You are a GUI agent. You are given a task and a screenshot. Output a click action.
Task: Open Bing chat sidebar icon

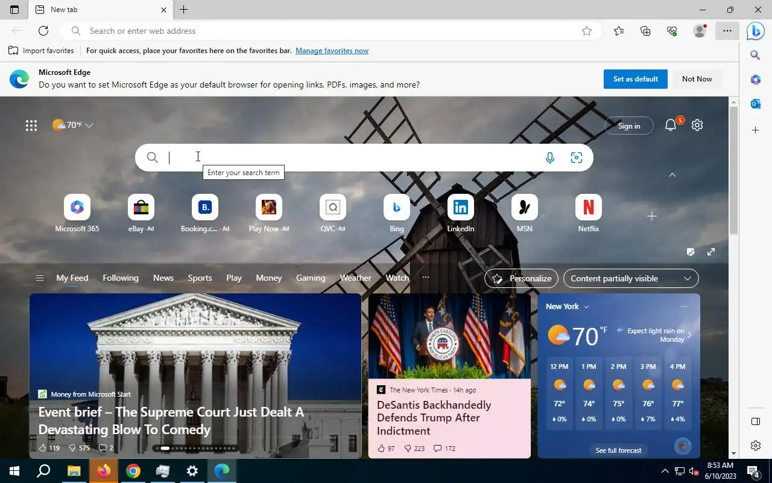pyautogui.click(x=755, y=31)
